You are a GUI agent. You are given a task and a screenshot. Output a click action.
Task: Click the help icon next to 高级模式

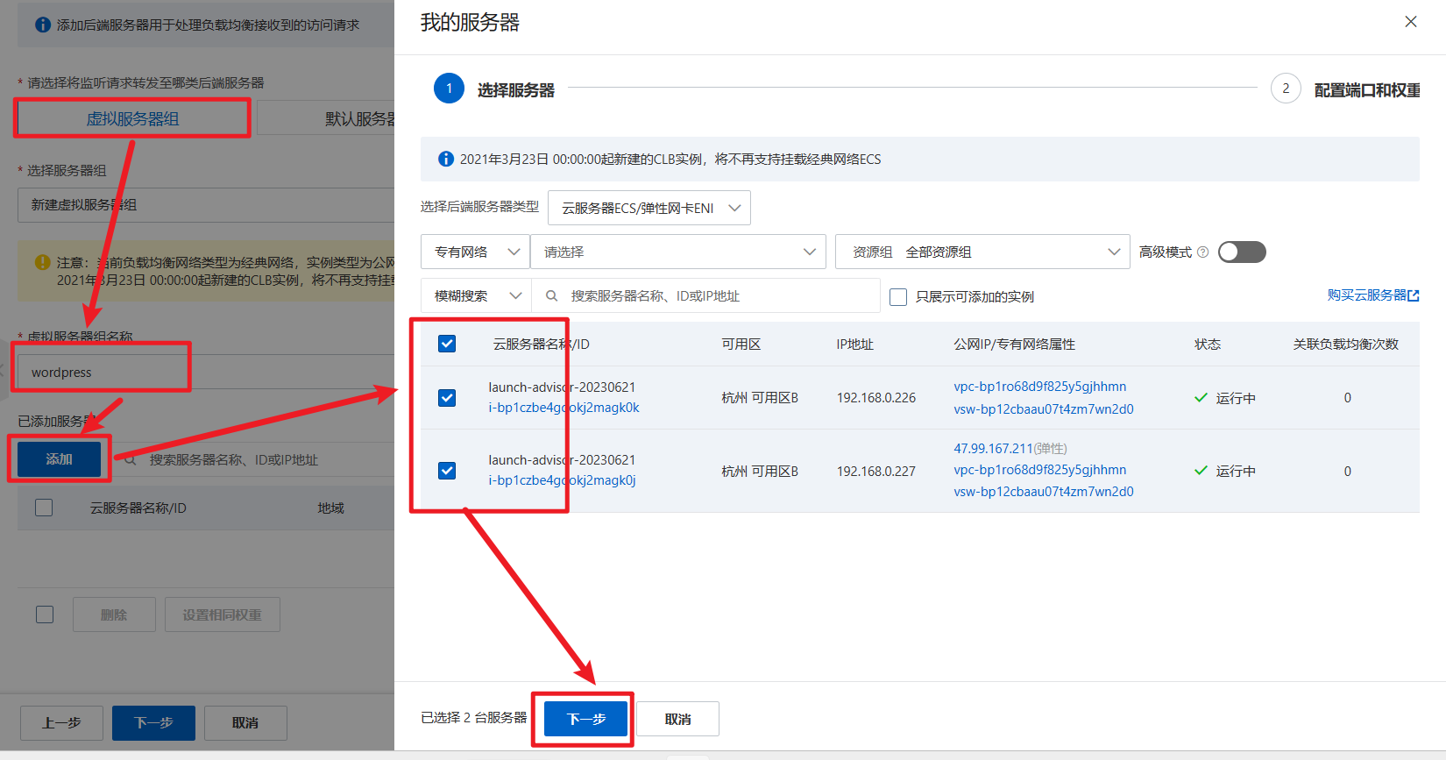1203,252
